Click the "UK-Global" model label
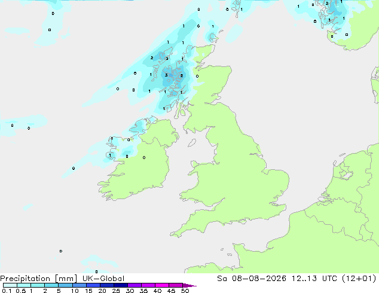Image resolution: width=379 pixels, height=293 pixels. [x=103, y=279]
